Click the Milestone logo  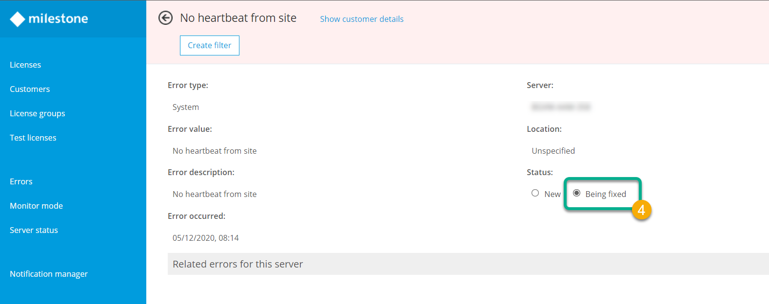coord(49,19)
